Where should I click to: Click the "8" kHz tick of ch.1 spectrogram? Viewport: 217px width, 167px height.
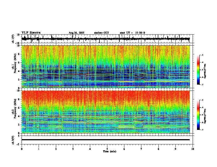click(19, 54)
